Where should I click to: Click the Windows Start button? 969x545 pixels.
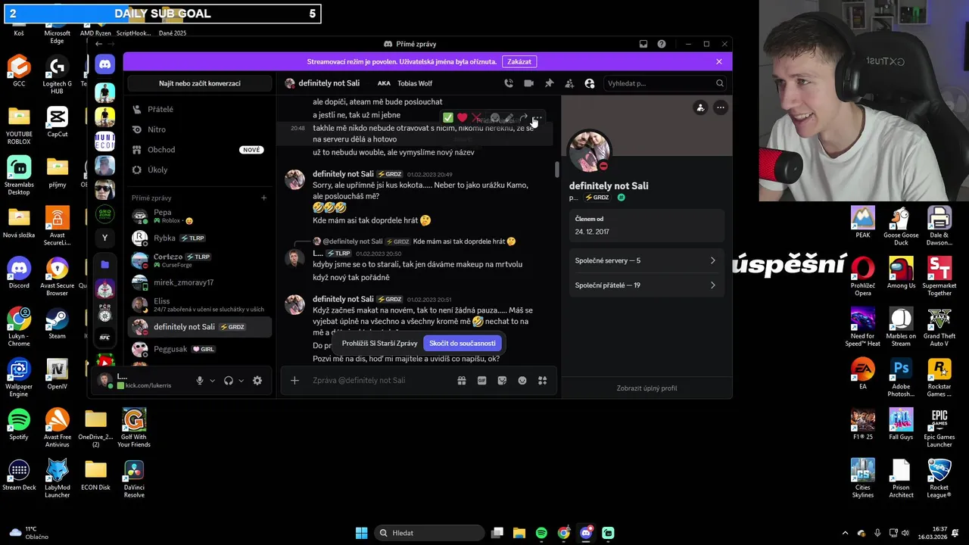(361, 533)
